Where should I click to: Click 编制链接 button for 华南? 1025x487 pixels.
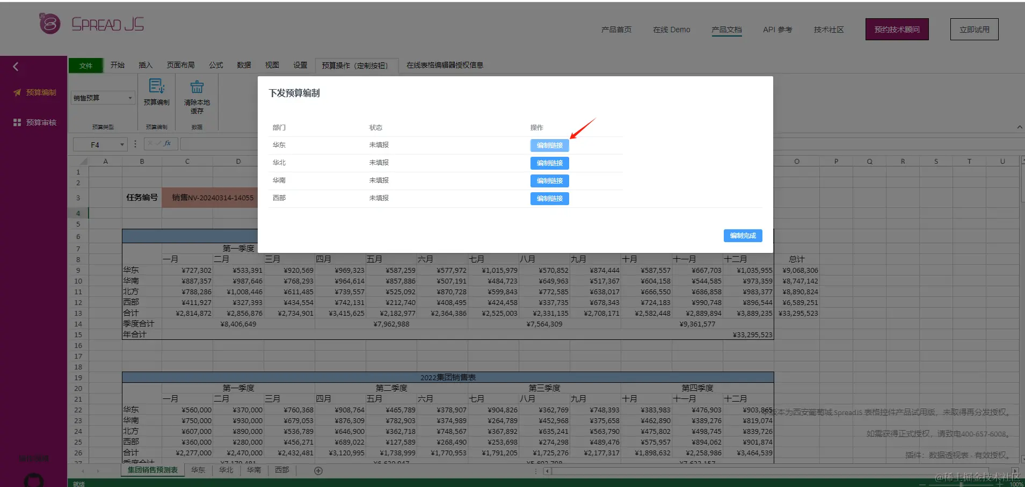click(x=550, y=181)
